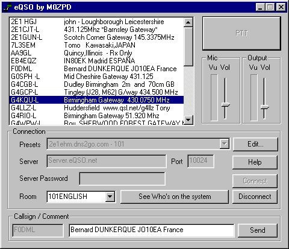The image size is (289, 249).
Task: Open the Help button
Action: [255, 162]
